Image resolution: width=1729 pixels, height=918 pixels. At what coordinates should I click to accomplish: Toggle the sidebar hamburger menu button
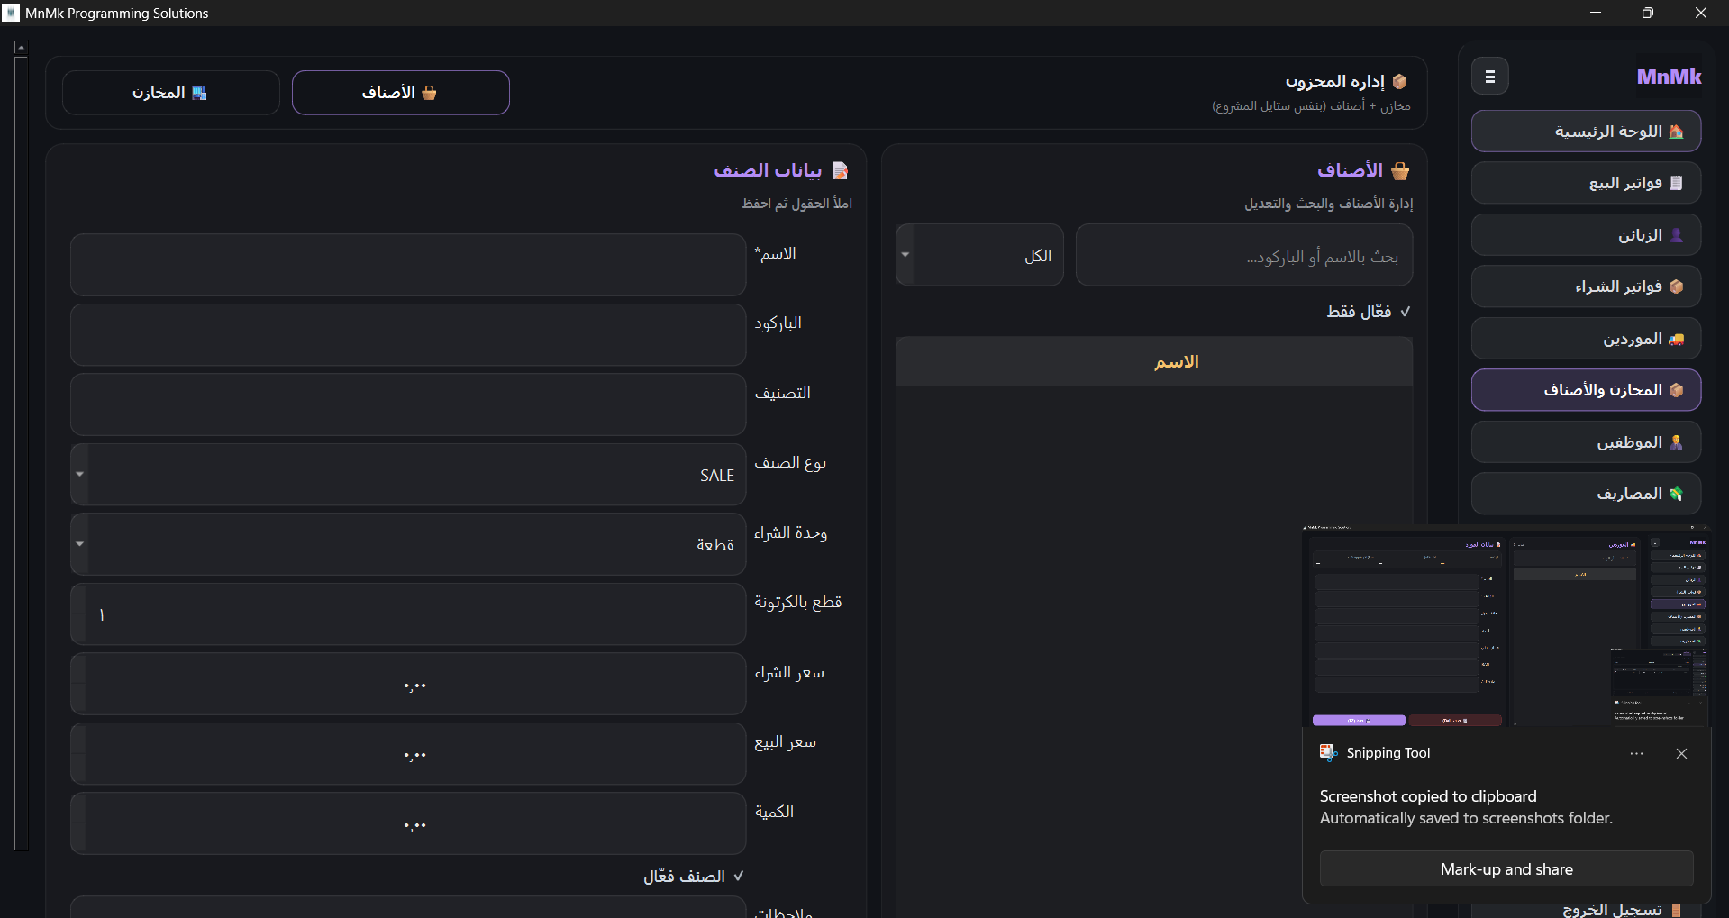pyautogui.click(x=1489, y=77)
